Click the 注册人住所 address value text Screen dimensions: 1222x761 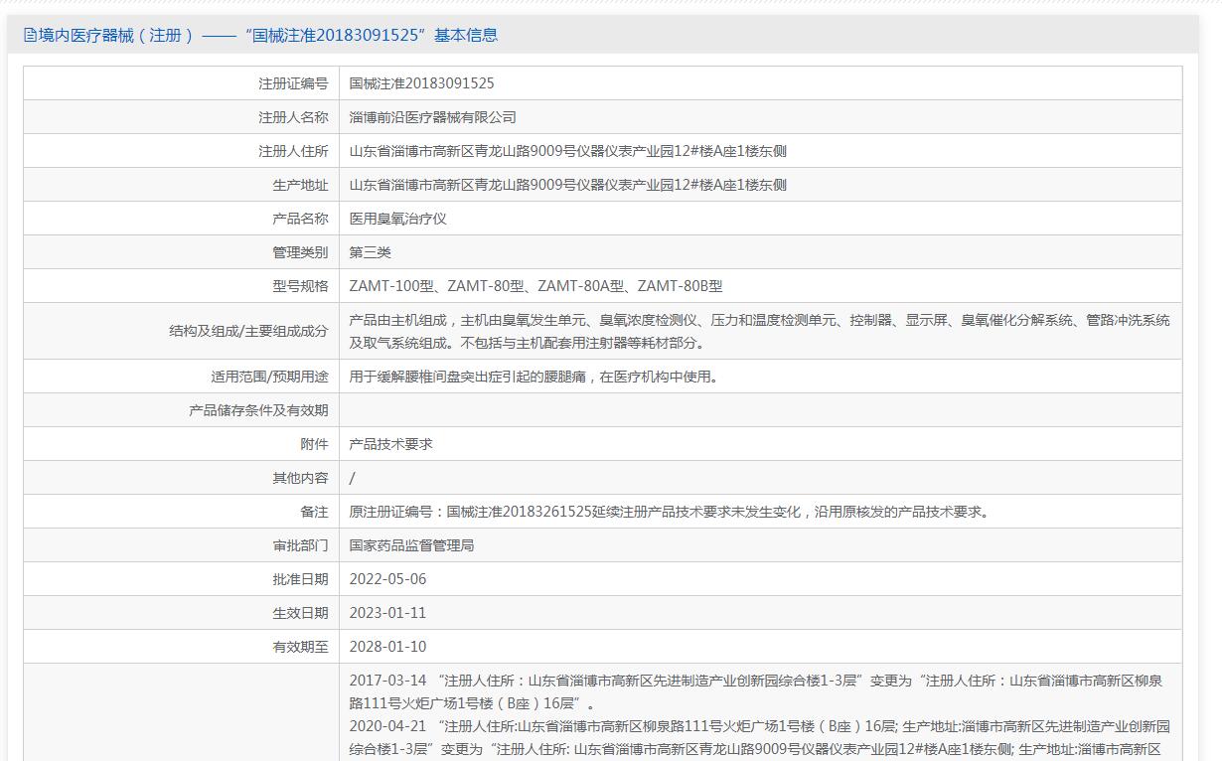[x=567, y=151]
